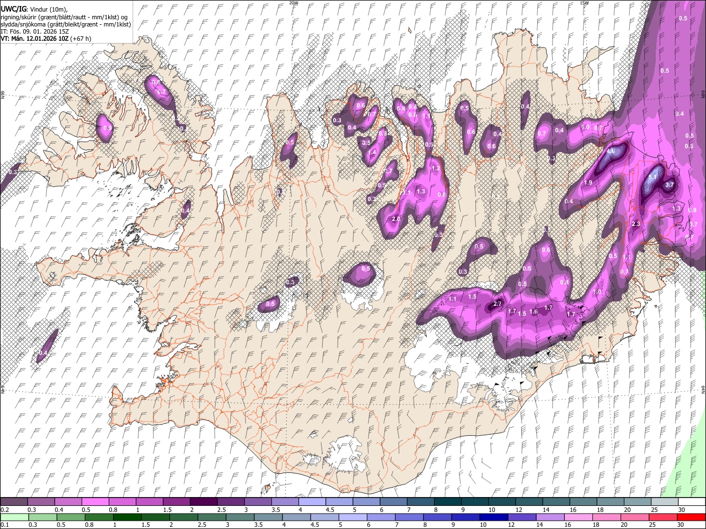
Task: Click the deep navy blue 10–12 legend swatch
Action: [494, 517]
